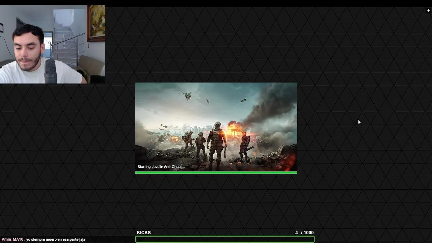Click the 'KICKS' goal label

(x=144, y=233)
